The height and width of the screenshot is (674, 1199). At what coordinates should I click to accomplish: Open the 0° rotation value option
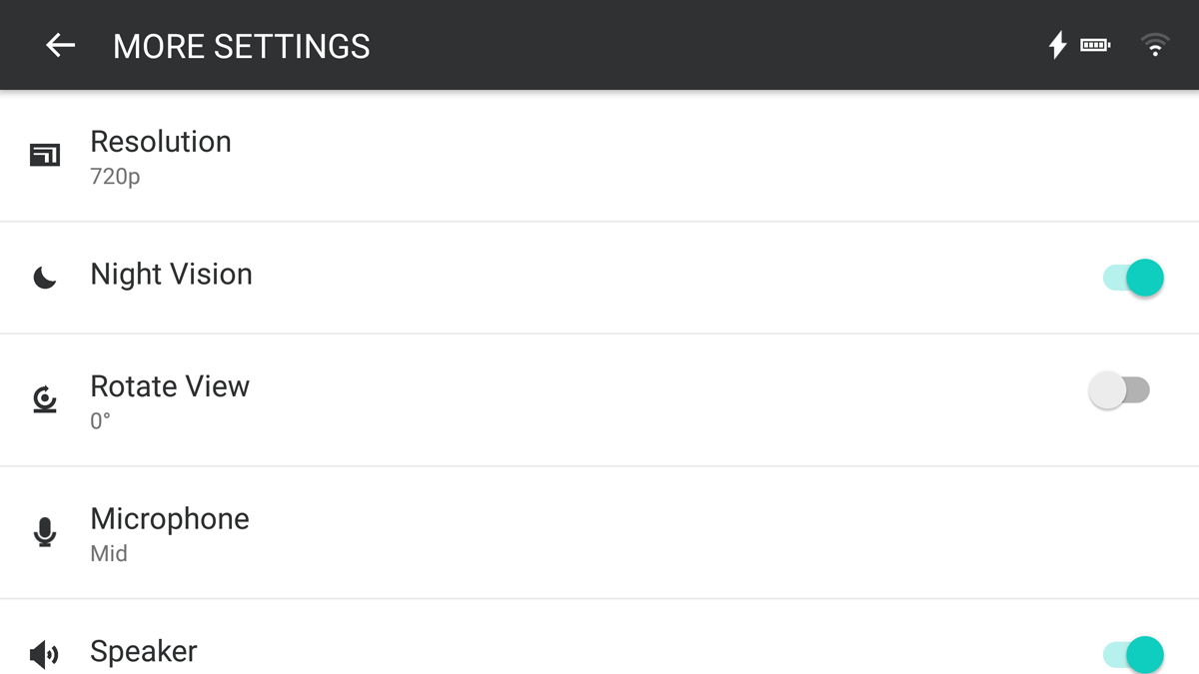pyautogui.click(x=100, y=421)
